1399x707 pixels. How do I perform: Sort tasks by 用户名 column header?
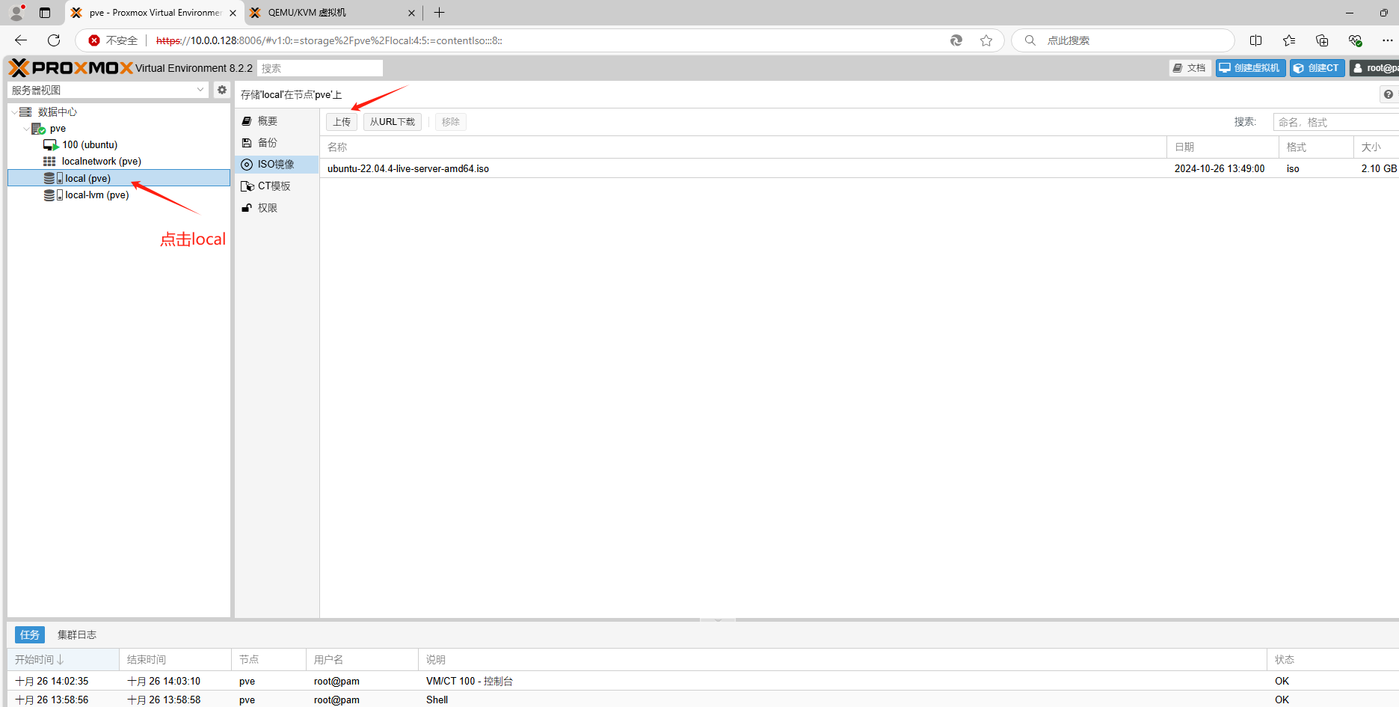click(x=362, y=660)
